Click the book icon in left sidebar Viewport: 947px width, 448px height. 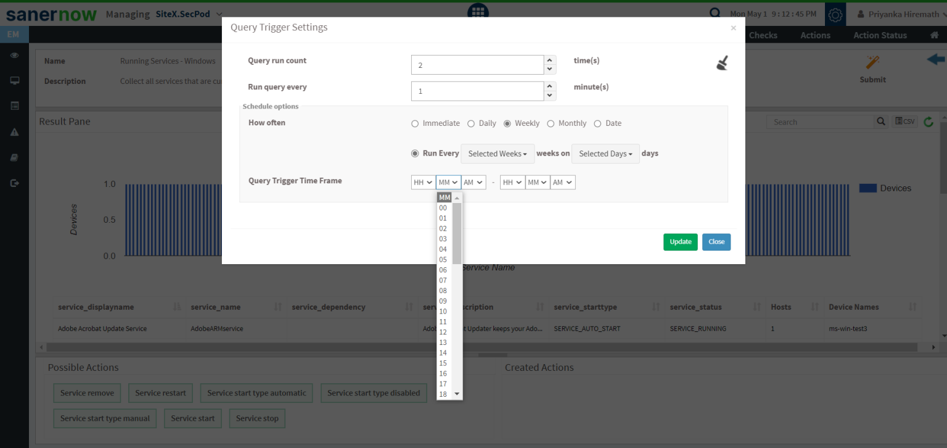tap(14, 157)
